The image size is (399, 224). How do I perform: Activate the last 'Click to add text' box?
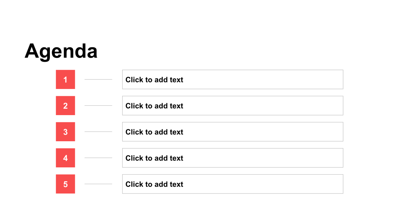point(233,184)
